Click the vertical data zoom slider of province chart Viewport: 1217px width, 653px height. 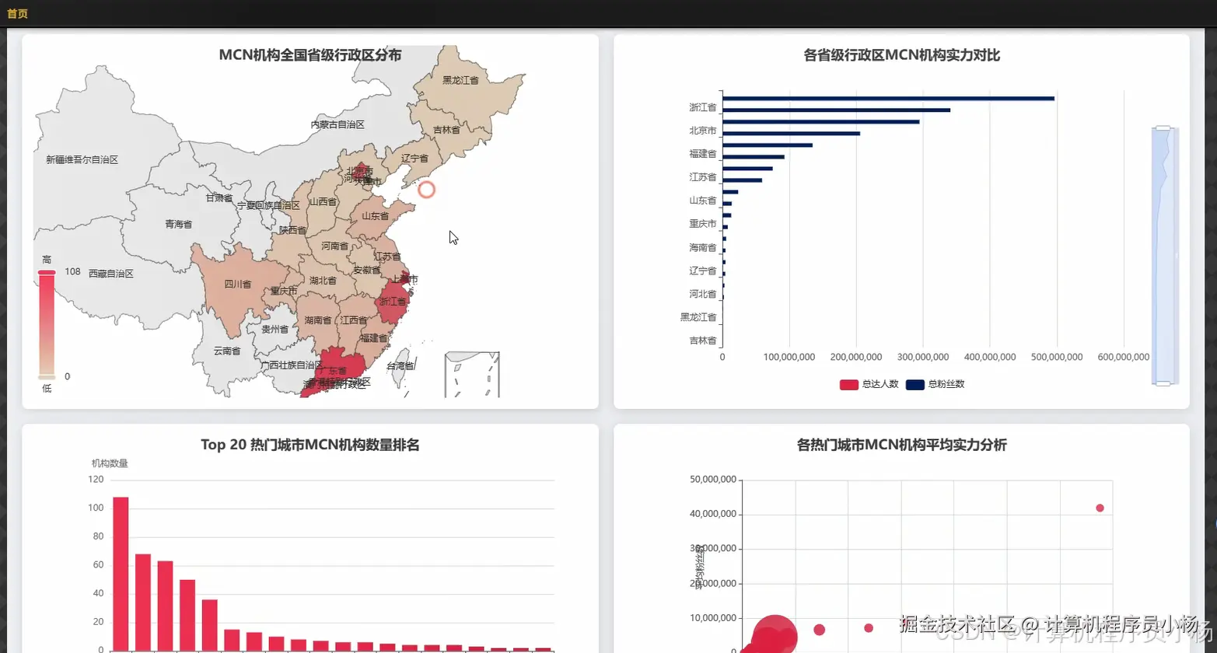click(x=1164, y=255)
